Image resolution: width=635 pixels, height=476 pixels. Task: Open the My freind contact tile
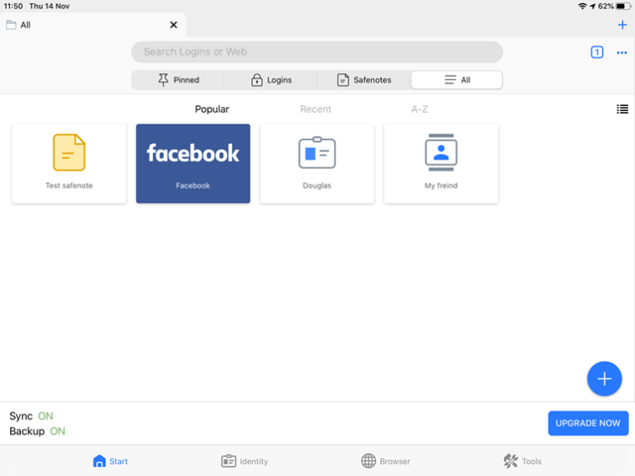pyautogui.click(x=441, y=164)
